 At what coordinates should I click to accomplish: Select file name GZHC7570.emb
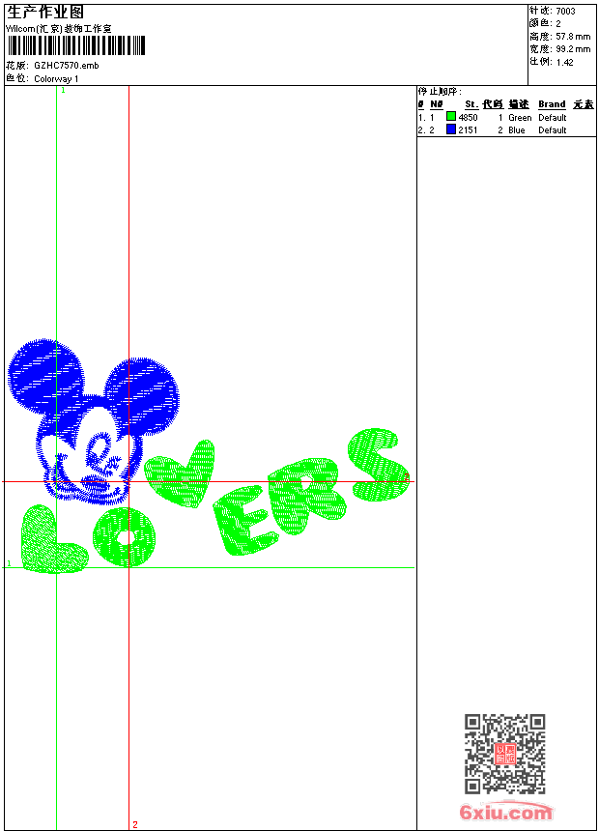click(x=67, y=66)
